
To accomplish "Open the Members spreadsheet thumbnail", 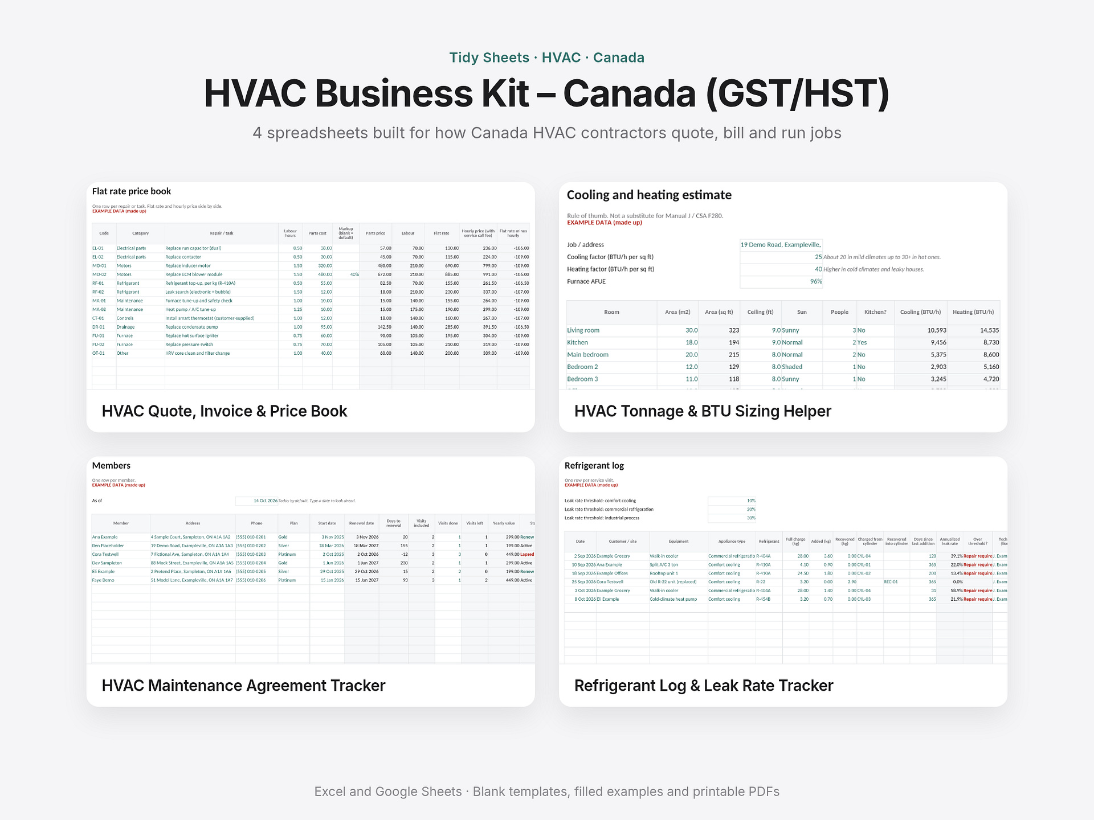I will coord(311,560).
